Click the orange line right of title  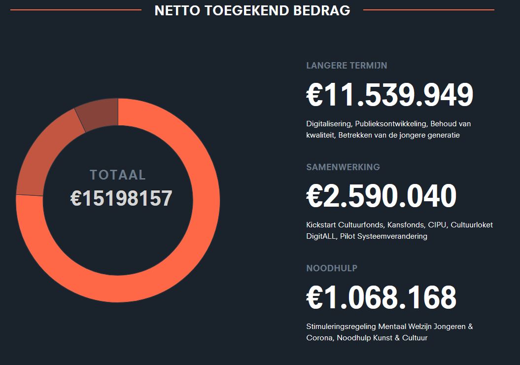[x=428, y=9]
